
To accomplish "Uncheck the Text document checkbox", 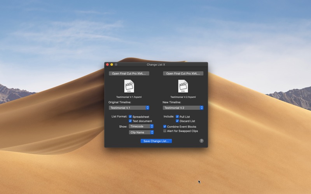I will pyautogui.click(x=130, y=121).
